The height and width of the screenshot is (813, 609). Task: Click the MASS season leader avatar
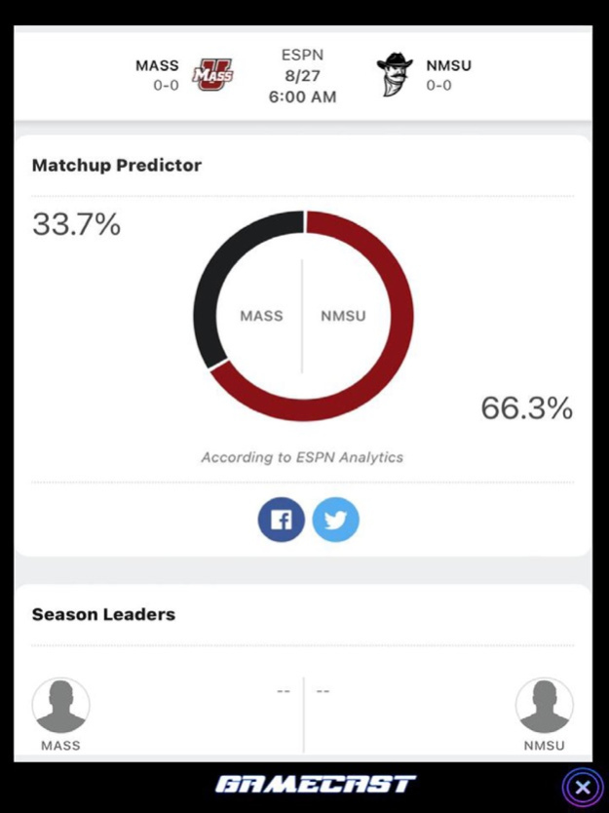61,707
